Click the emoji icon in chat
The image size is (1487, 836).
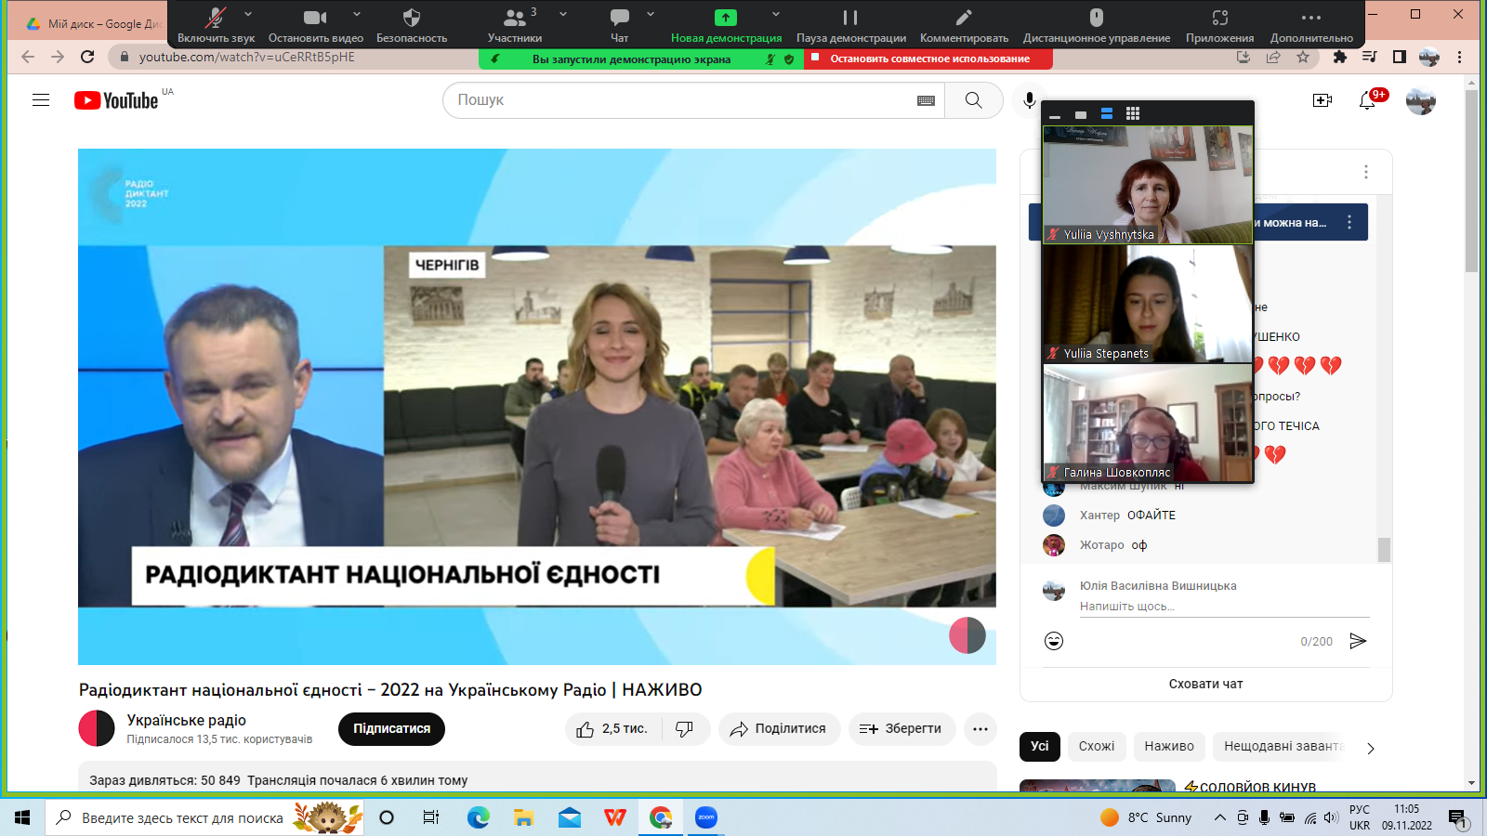coord(1054,641)
